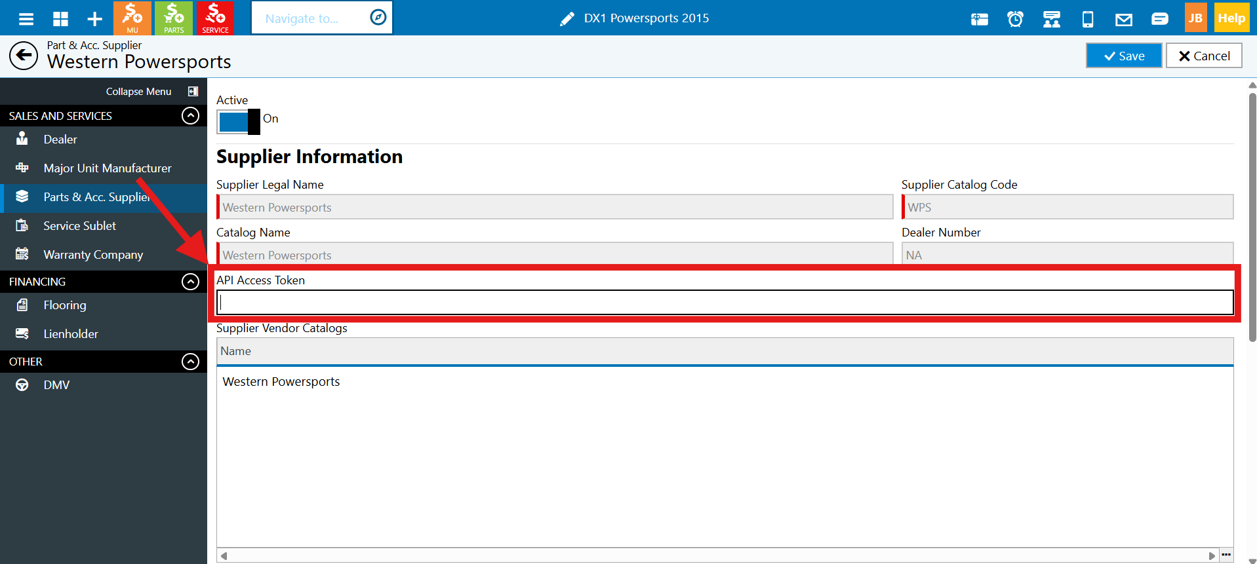Open the chat messages icon
Screen dimensions: 1257x564
coord(1160,19)
